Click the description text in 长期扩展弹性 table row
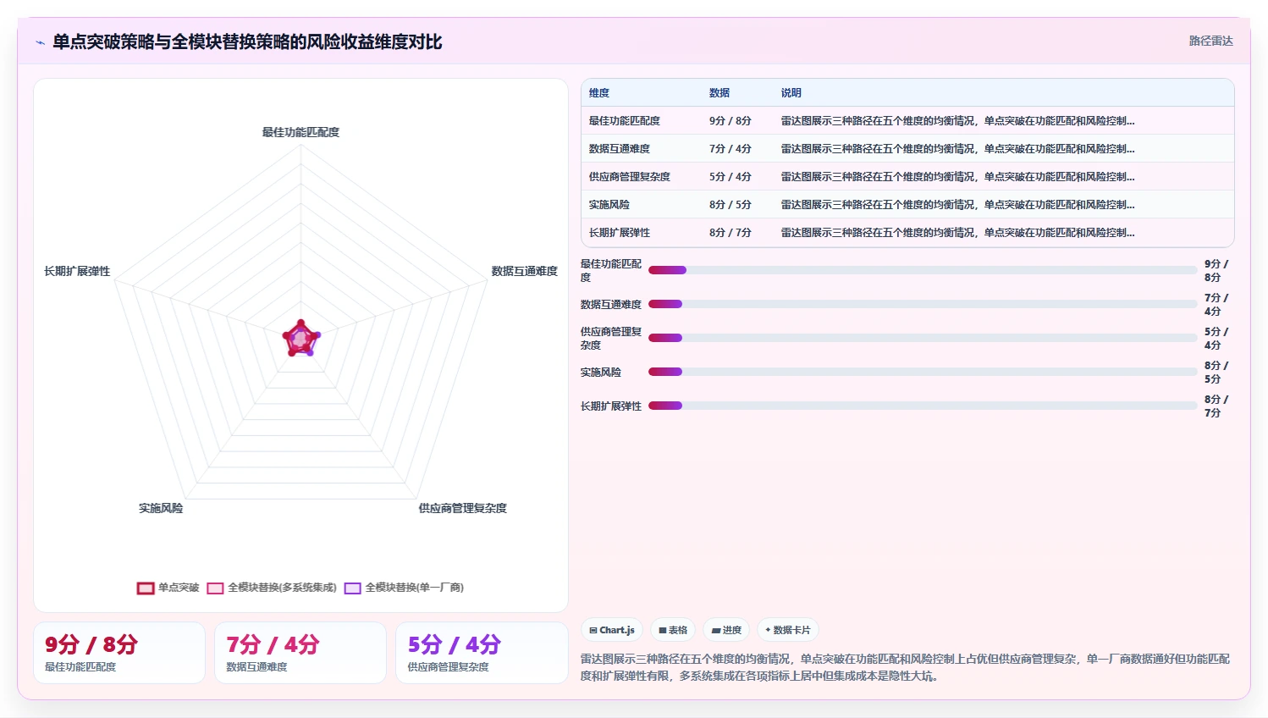Viewport: 1268px width, 718px height. click(957, 233)
